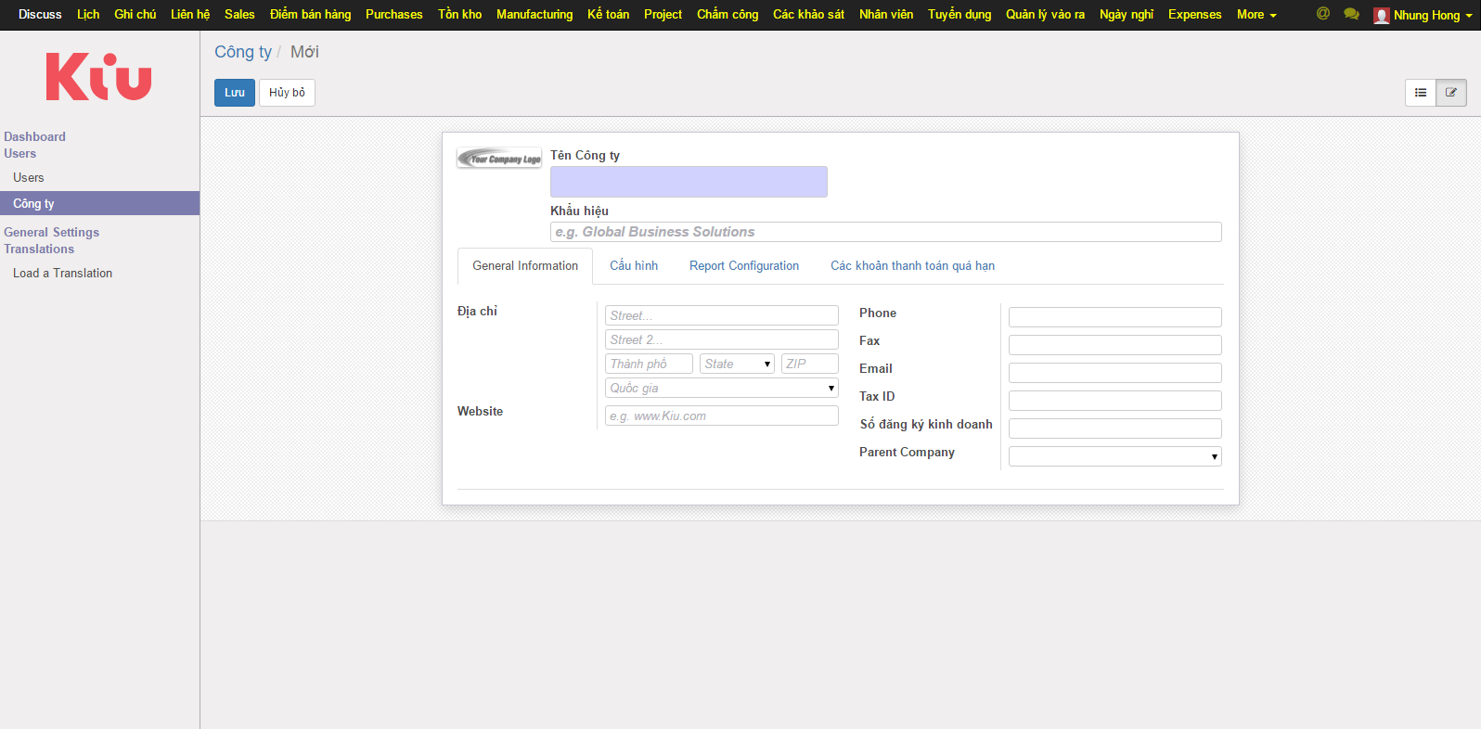1481x729 pixels.
Task: Click Nhung Hong user avatar
Action: click(x=1382, y=15)
